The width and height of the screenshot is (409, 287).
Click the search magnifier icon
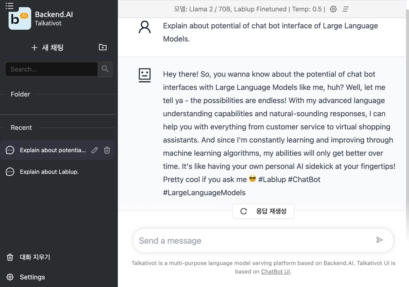pyautogui.click(x=105, y=69)
